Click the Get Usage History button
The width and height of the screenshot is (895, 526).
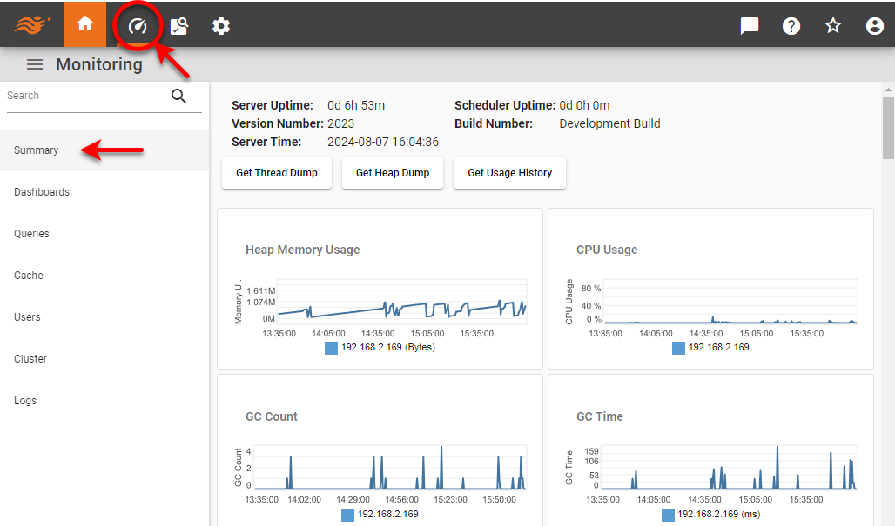coord(509,173)
